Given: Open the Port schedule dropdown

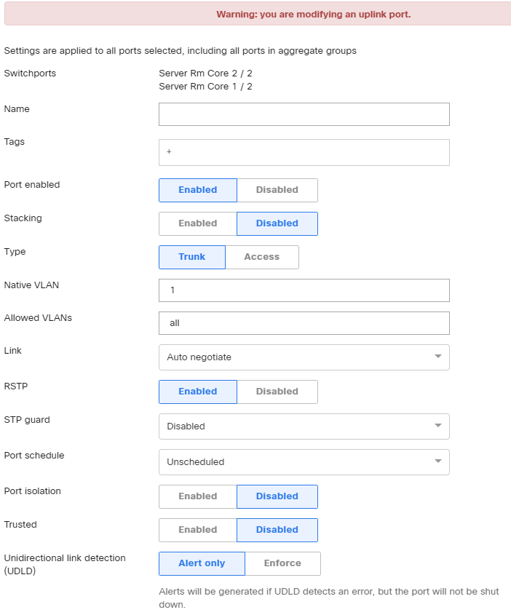Looking at the screenshot, I should click(x=304, y=462).
